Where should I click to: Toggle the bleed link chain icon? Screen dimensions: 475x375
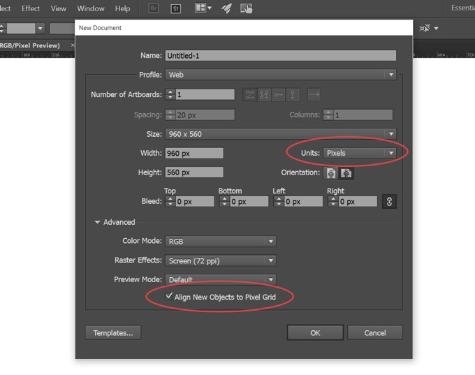pos(389,201)
